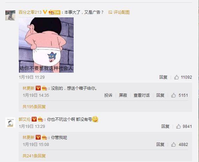Screen dimensions: 199x162
Task: Reply to 百分之零213's comment
Action: click(163, 77)
